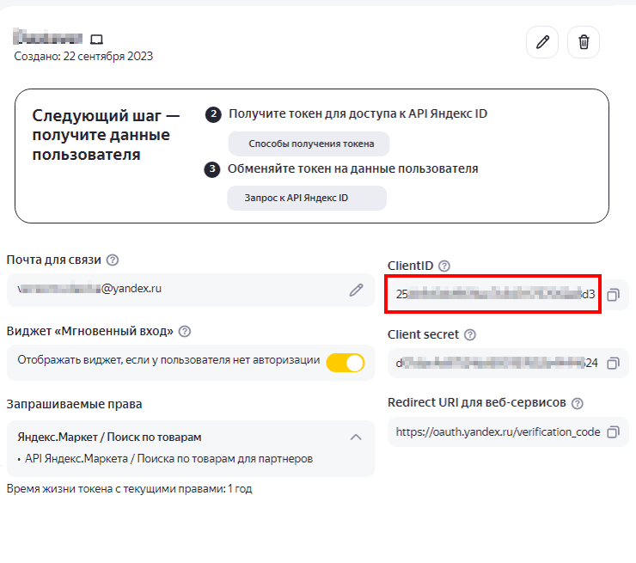Click the Запрос к API Яндекс ID button
The height and width of the screenshot is (563, 636).
click(x=306, y=198)
